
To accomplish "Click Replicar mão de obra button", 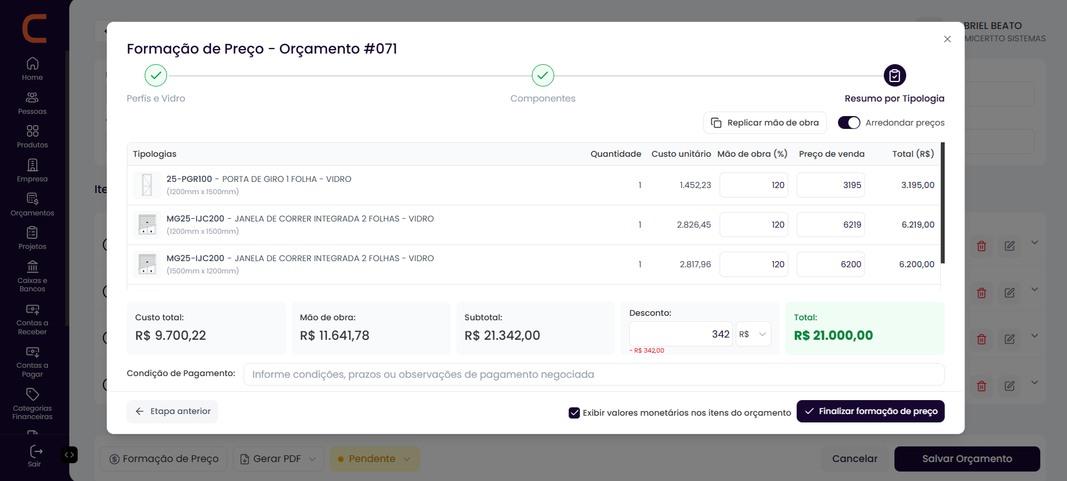I will tap(765, 123).
